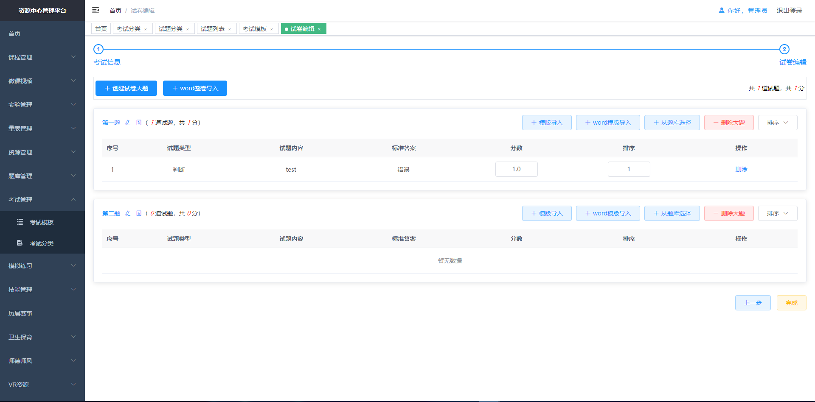The height and width of the screenshot is (402, 815).
Task: Click the 第一题 section title
Action: (x=111, y=123)
